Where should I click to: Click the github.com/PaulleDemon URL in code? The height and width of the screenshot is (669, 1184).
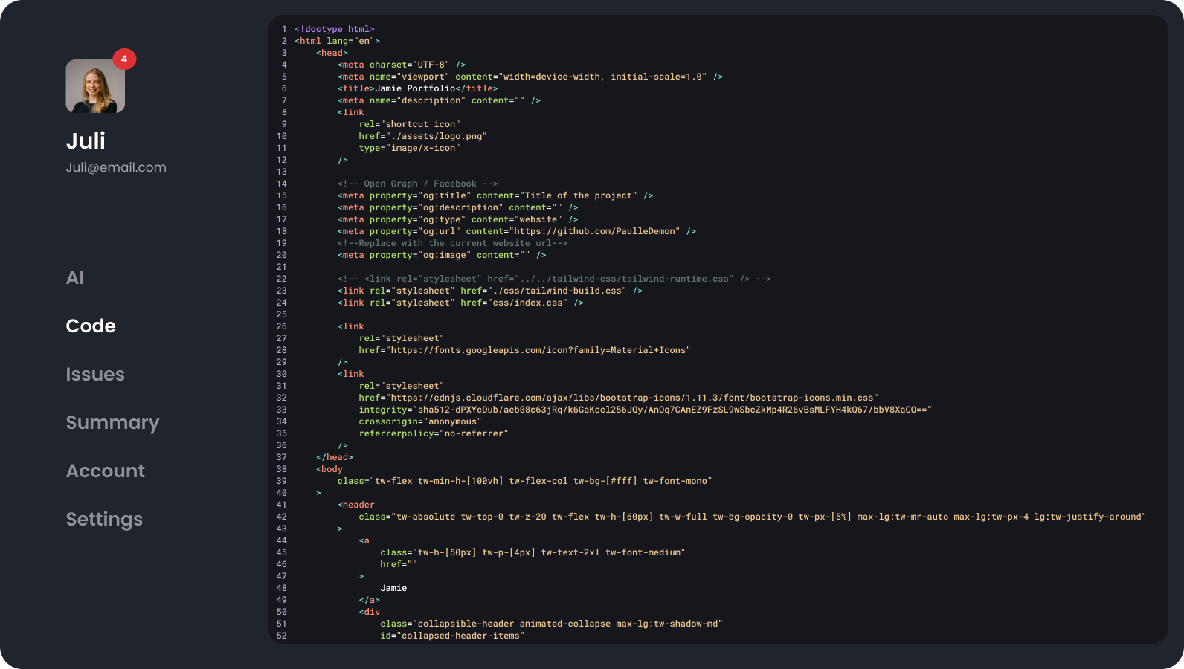595,231
